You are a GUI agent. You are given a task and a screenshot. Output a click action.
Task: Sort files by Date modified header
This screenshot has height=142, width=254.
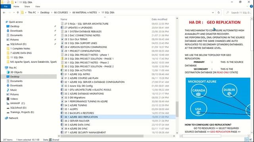(159, 19)
